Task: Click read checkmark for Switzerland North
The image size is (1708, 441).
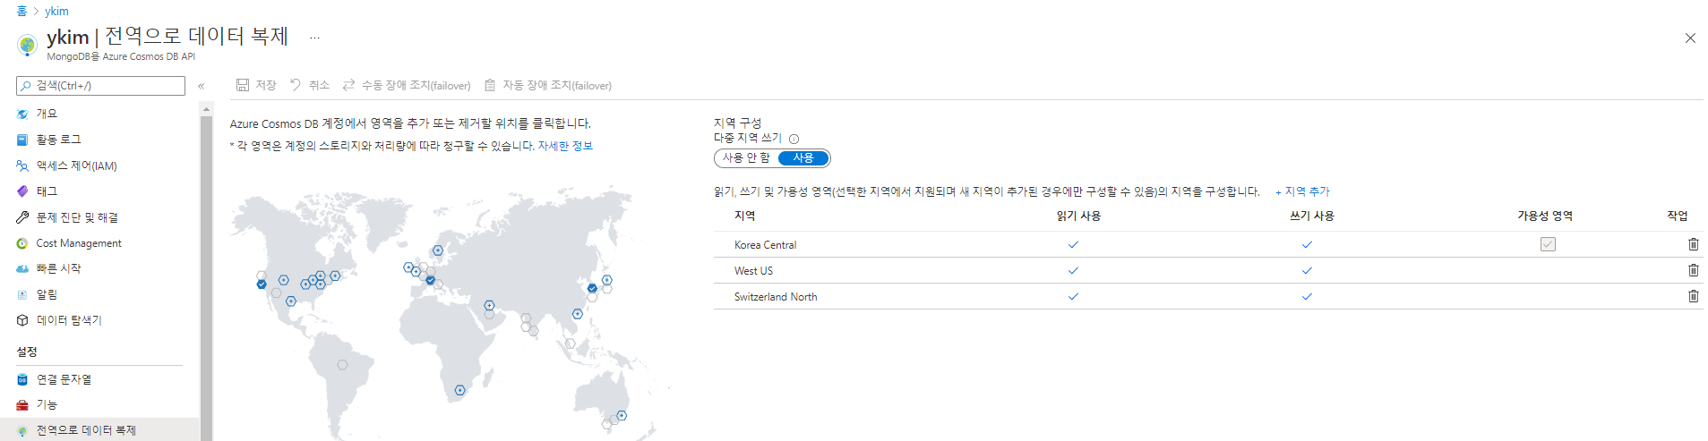Action: [1073, 296]
